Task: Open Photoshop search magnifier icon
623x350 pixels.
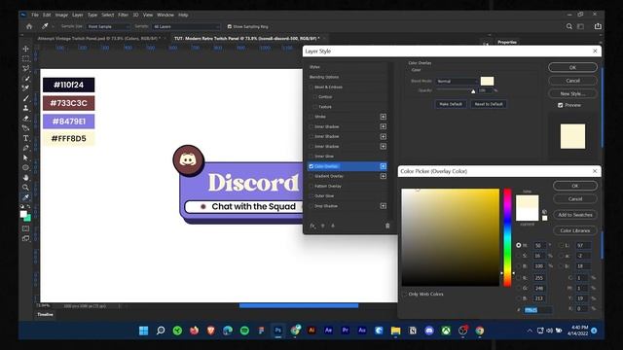Action: point(568,26)
